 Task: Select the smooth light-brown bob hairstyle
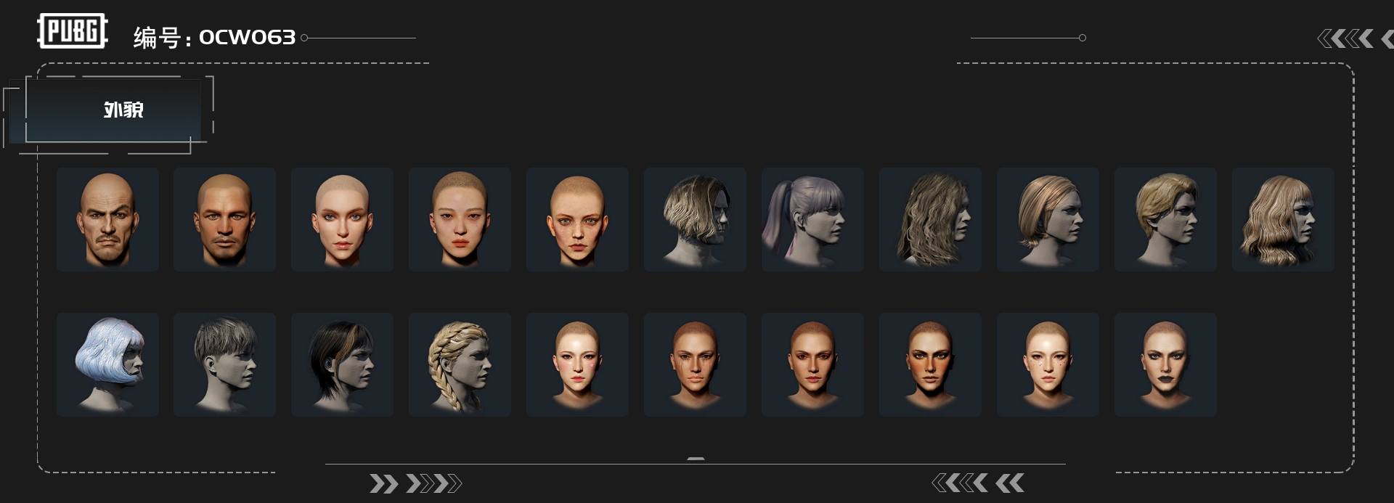1048,219
